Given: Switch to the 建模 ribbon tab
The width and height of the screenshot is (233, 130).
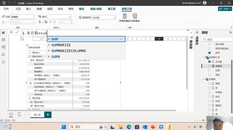Looking at the screenshot, I should click(39, 9).
